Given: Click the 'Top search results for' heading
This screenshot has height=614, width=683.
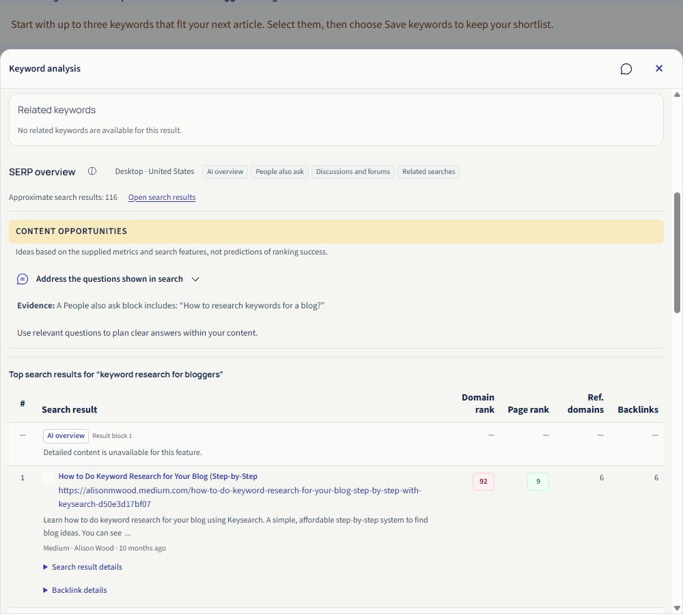Looking at the screenshot, I should 116,375.
